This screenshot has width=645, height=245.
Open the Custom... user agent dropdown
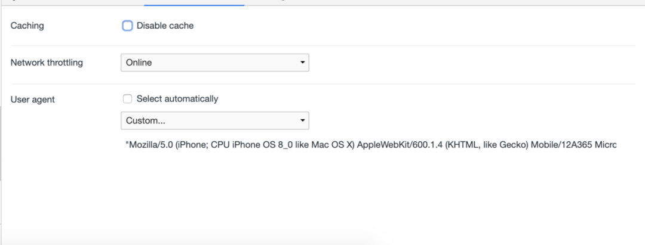pos(214,120)
